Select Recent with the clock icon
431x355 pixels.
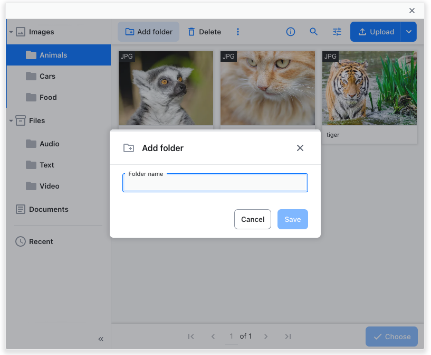[40, 241]
